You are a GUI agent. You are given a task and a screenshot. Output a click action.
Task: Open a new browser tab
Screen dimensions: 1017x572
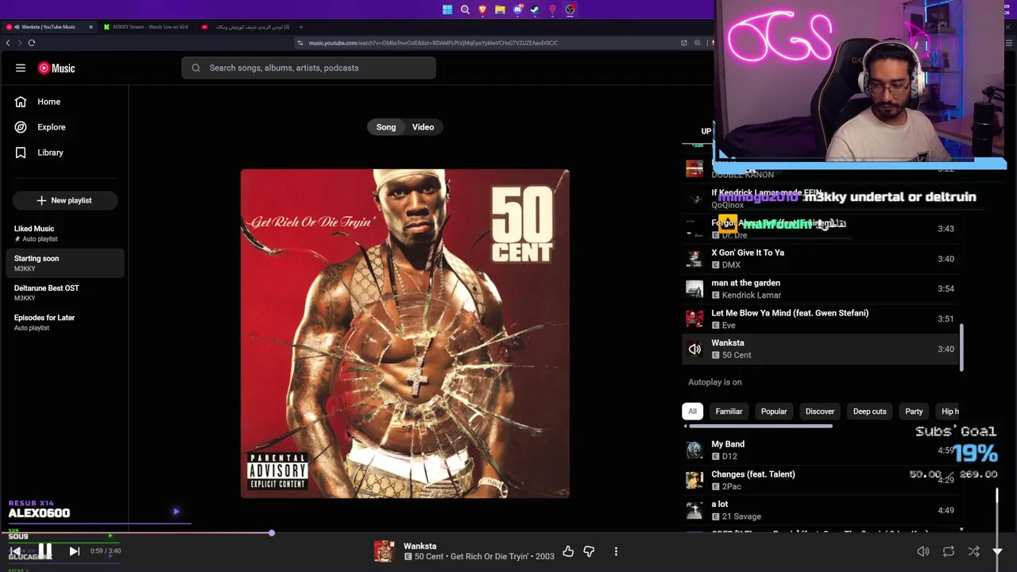point(300,27)
